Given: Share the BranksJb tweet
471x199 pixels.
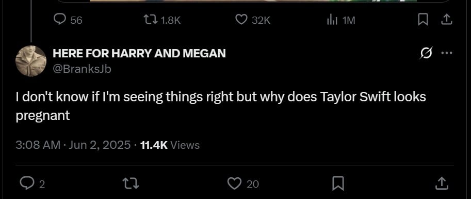Looking at the screenshot, I should [442, 183].
